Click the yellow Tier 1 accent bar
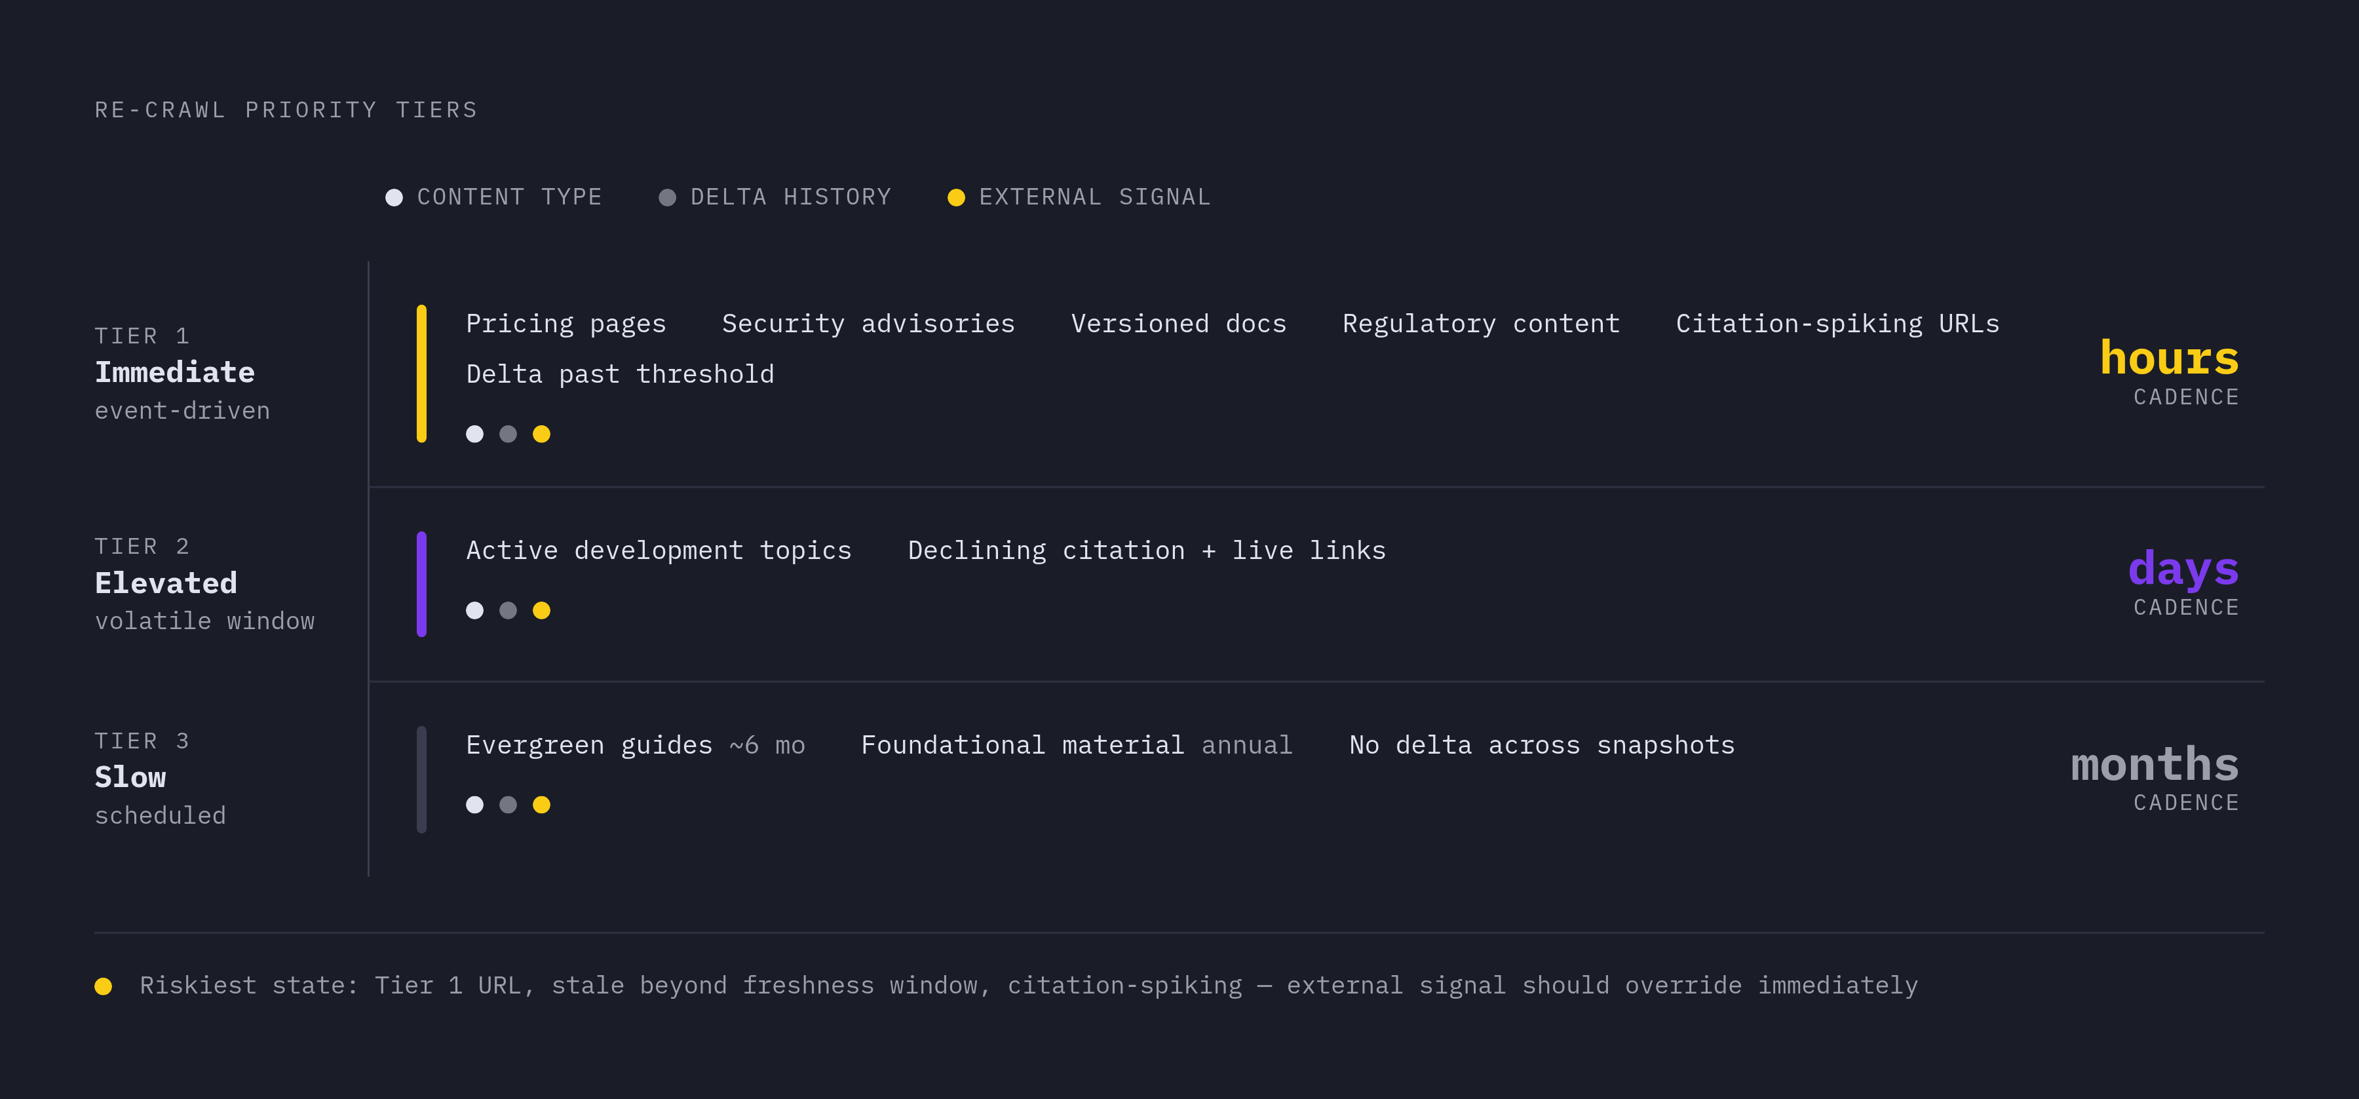Viewport: 2359px width, 1099px height. pos(421,374)
